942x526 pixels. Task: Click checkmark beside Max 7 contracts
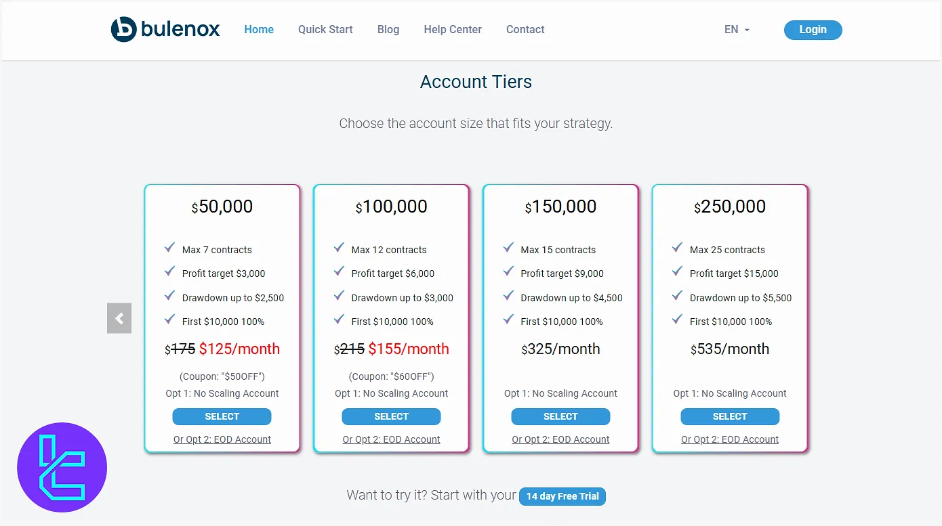(x=170, y=248)
